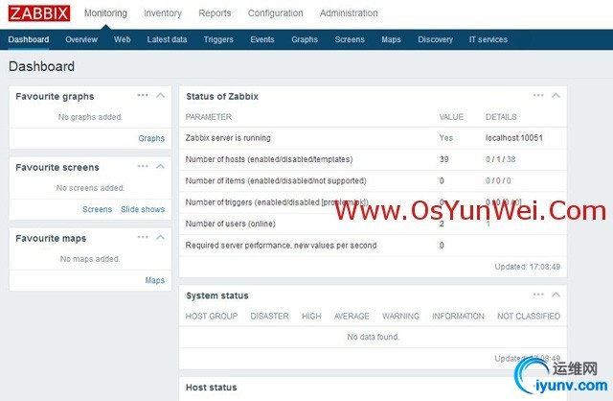Screen dimensions: 613x401
Task: Open the Monitoring top menu
Action: [x=105, y=12]
